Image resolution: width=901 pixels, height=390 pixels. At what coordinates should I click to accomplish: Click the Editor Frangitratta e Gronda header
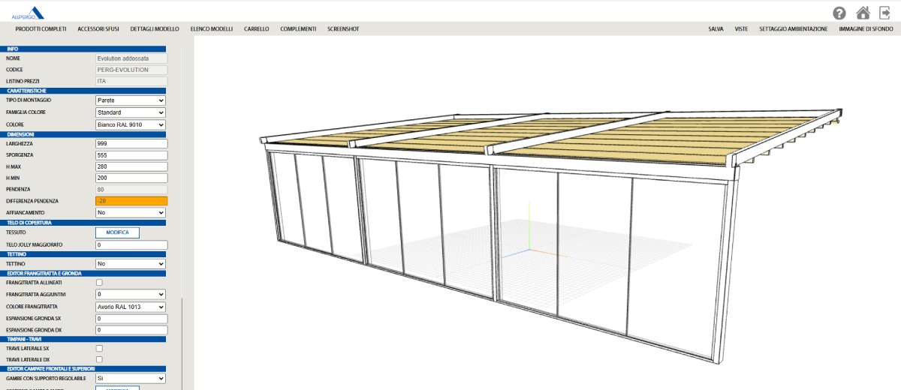(x=83, y=274)
